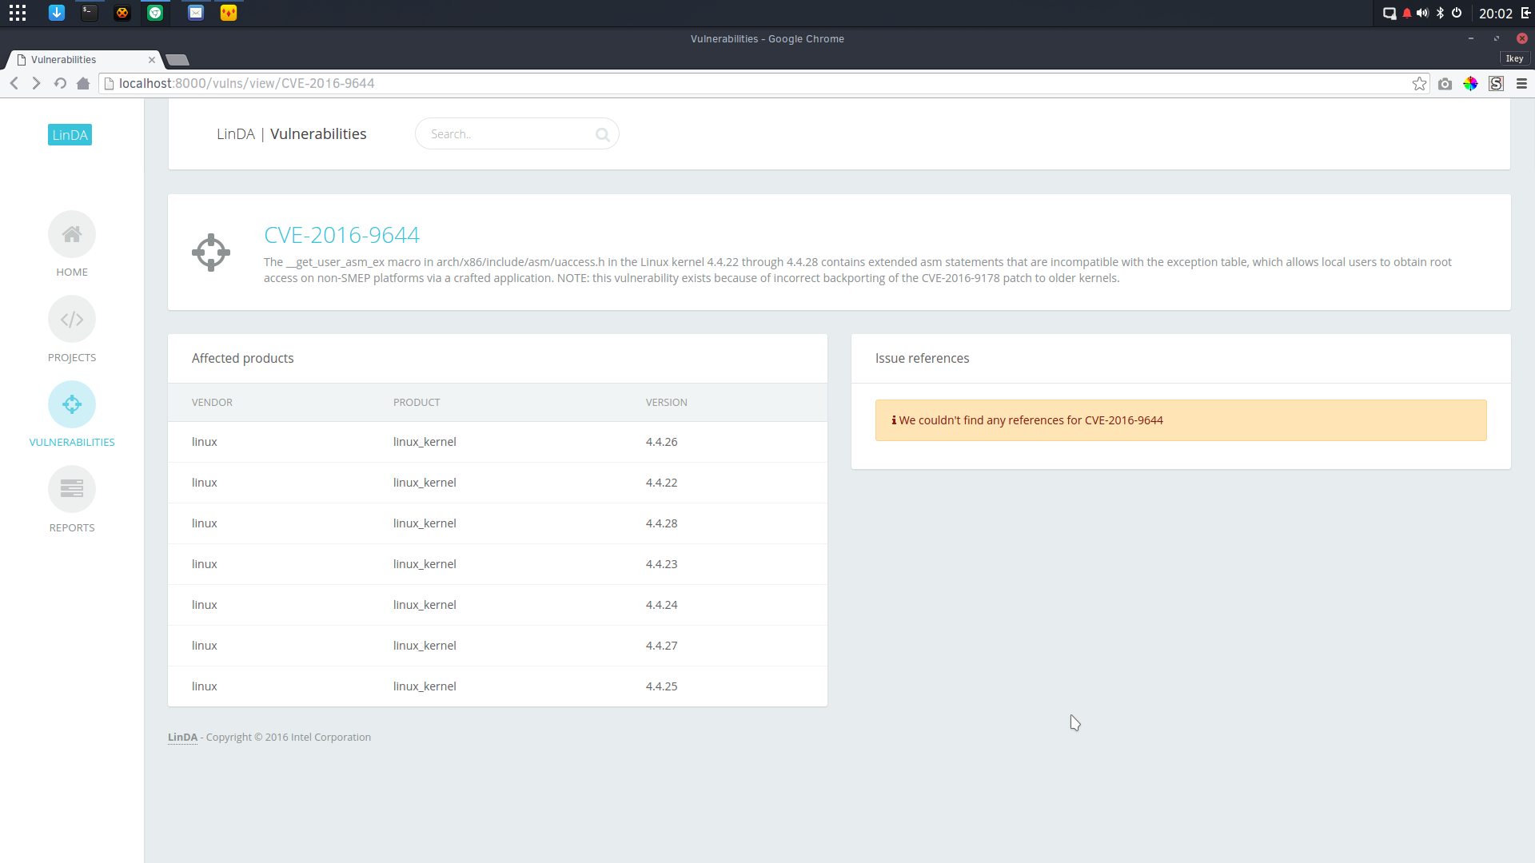Click the colorful pinwheel extension icon
Screen dimensions: 1535x863
tap(1470, 84)
